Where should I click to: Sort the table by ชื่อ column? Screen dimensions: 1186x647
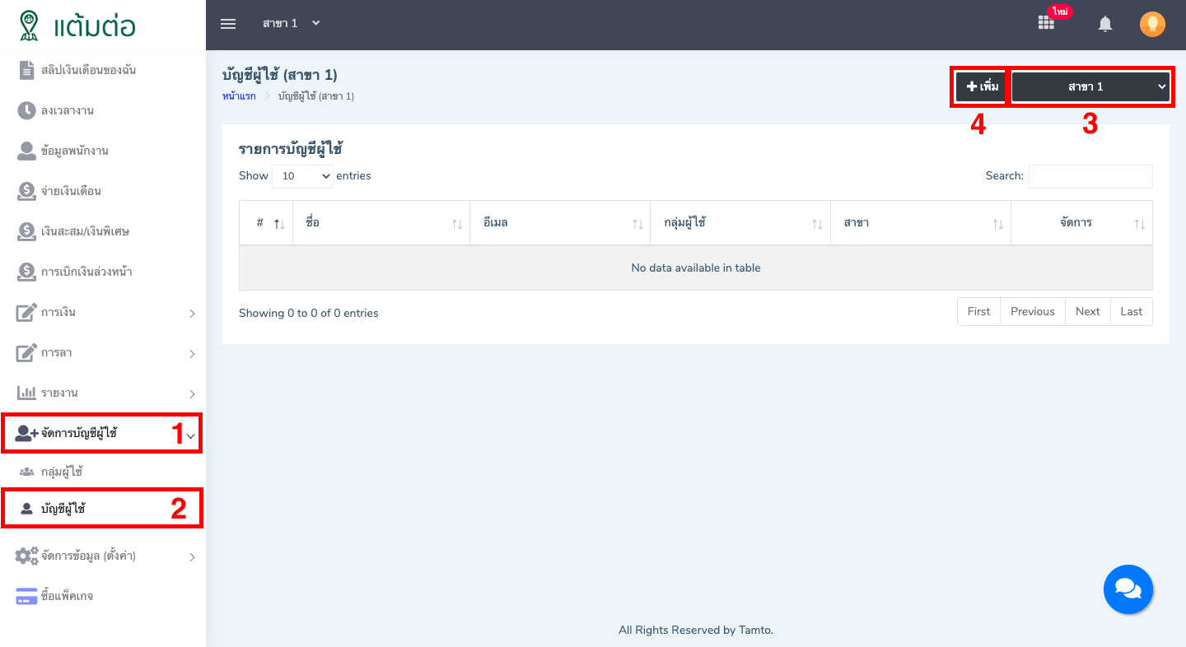pyautogui.click(x=379, y=223)
